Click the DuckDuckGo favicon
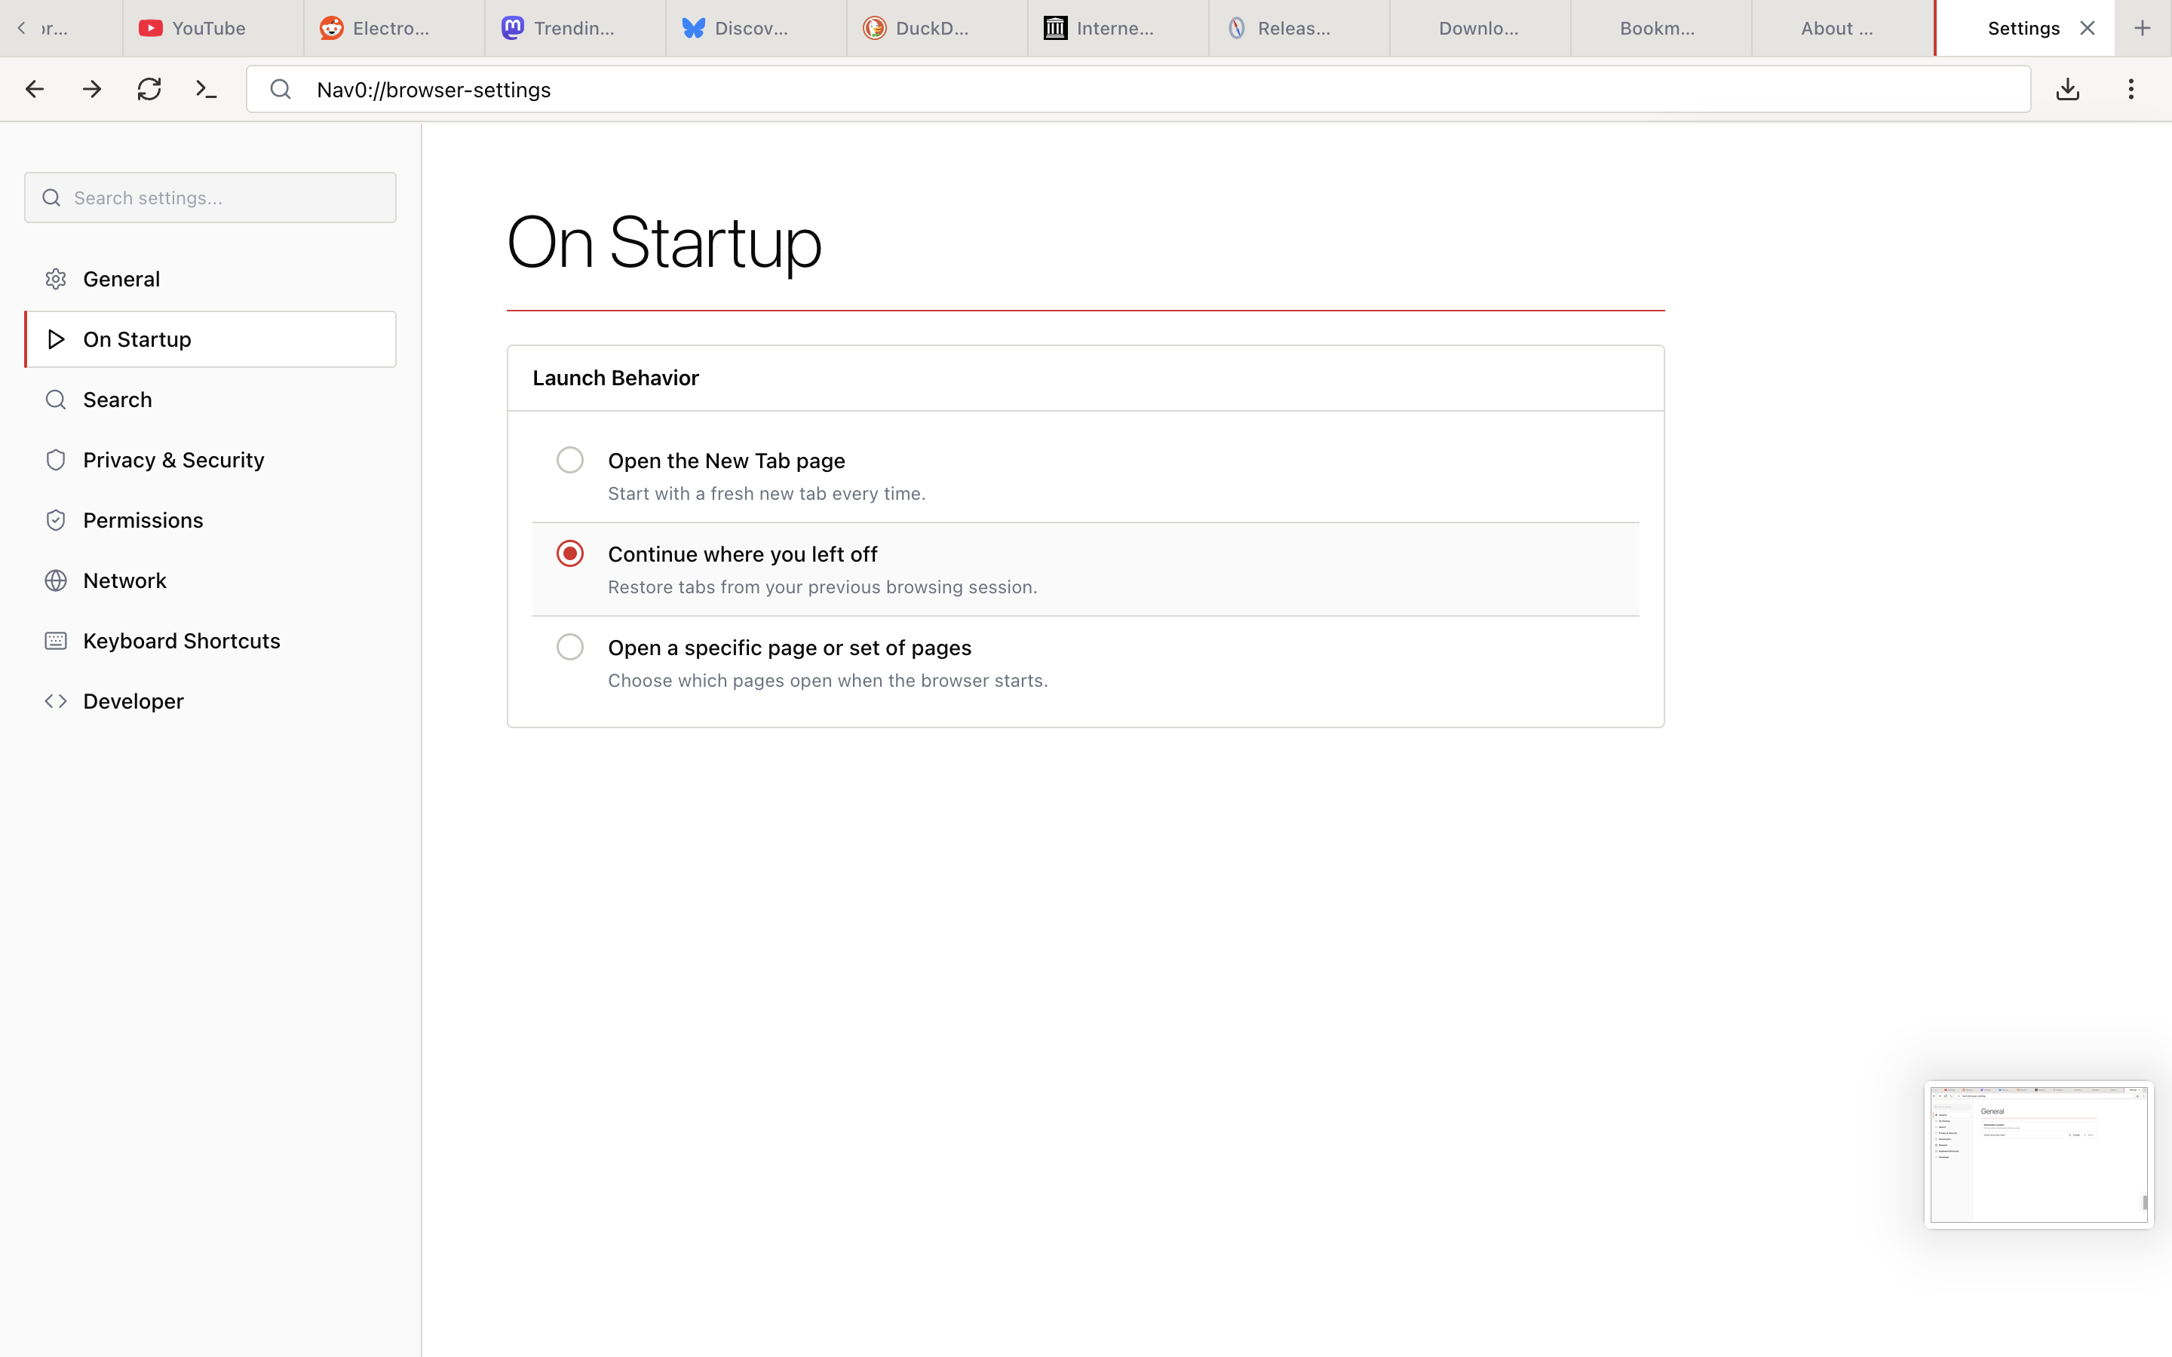2172x1357 pixels. coord(875,28)
